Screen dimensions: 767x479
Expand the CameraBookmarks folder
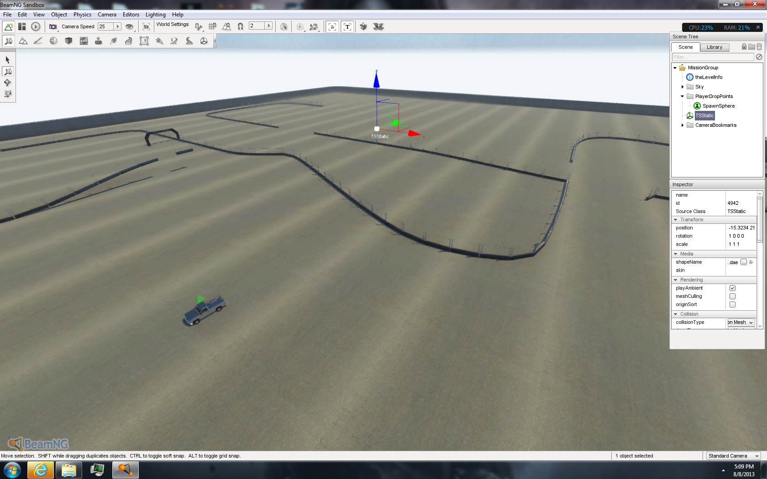[x=683, y=125]
